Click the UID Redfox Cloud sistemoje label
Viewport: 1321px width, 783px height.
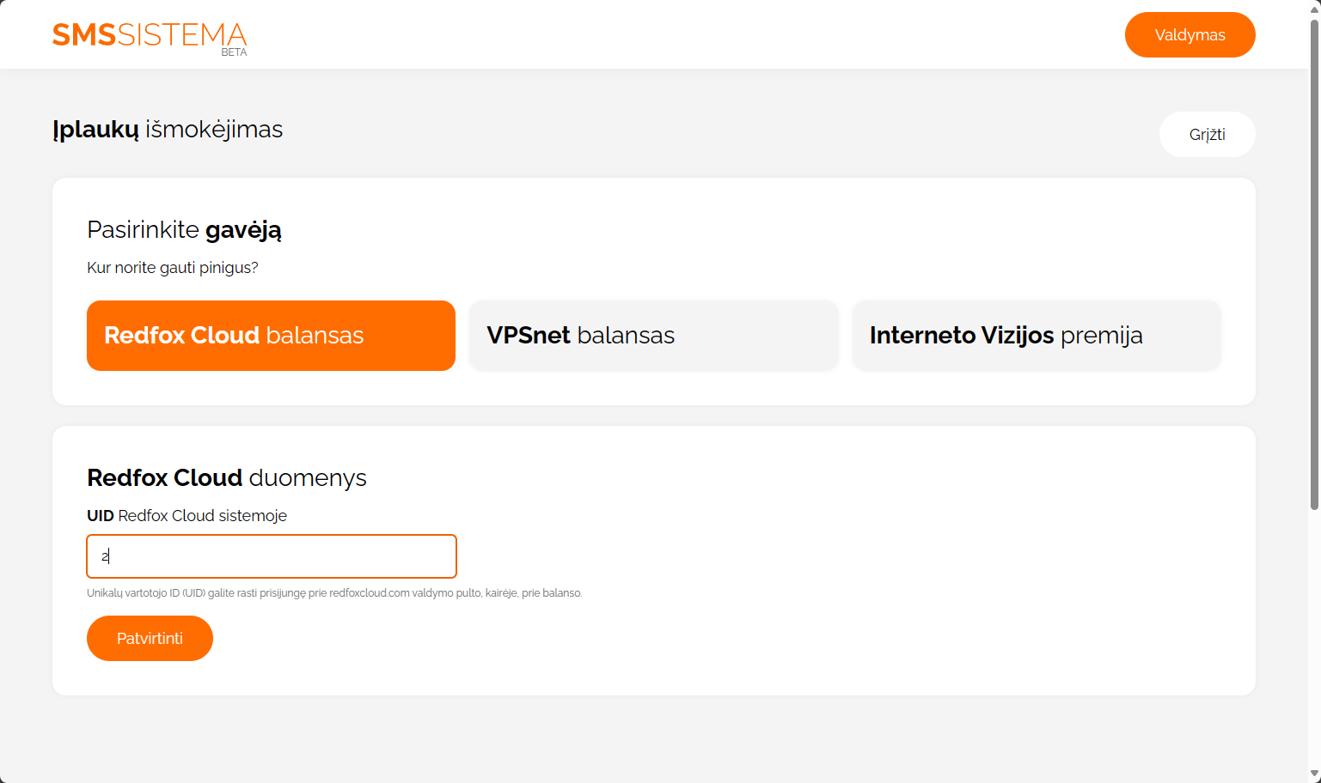tap(187, 516)
